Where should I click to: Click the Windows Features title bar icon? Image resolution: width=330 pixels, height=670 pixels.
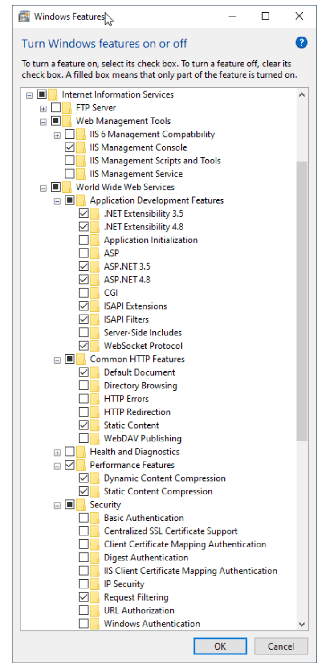click(24, 16)
